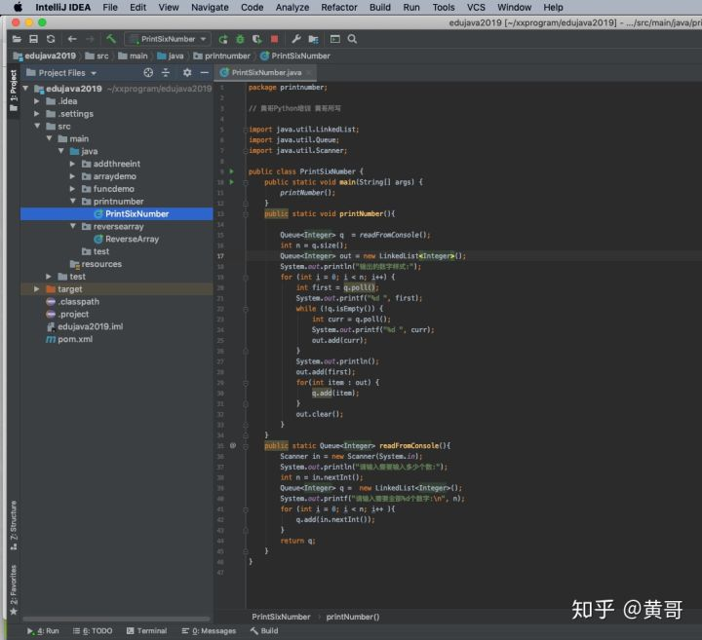Click the Search Everywhere magnifier icon
Image resolution: width=702 pixels, height=640 pixels.
coord(352,39)
